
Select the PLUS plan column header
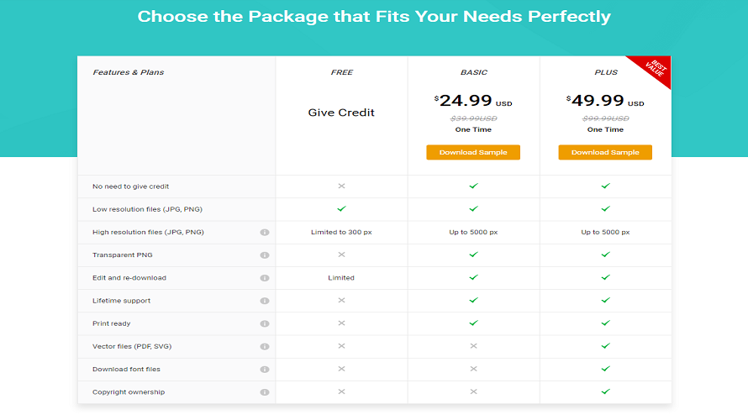click(x=605, y=72)
